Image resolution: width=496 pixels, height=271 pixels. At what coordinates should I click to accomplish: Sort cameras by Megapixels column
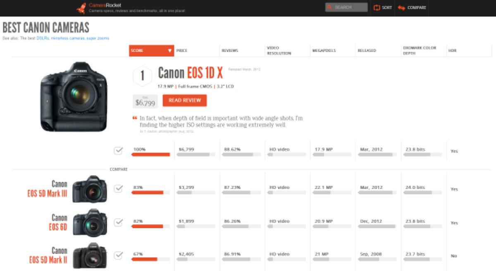324,51
